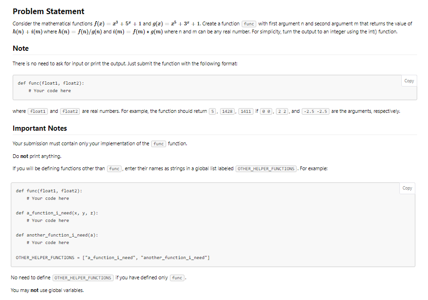428x300 pixels.
Task: Click the Note heading
Action: click(21, 48)
